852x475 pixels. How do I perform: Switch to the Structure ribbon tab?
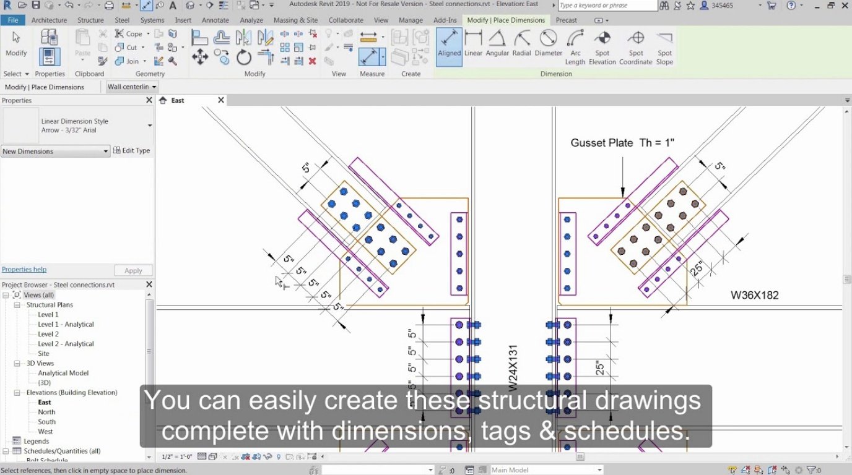pyautogui.click(x=90, y=20)
